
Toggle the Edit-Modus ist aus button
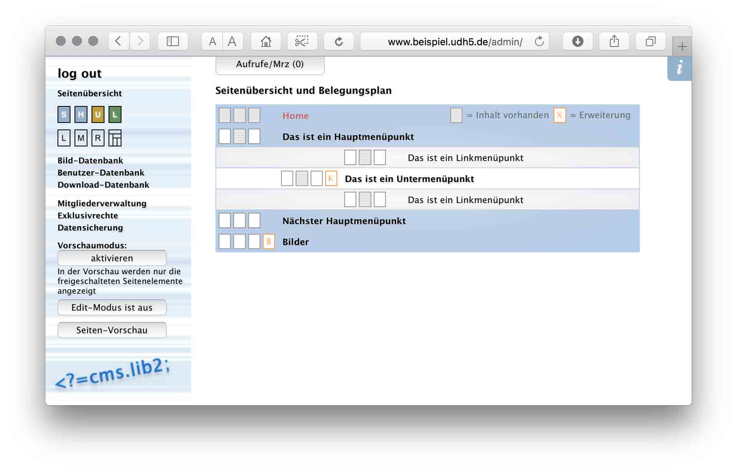click(112, 307)
